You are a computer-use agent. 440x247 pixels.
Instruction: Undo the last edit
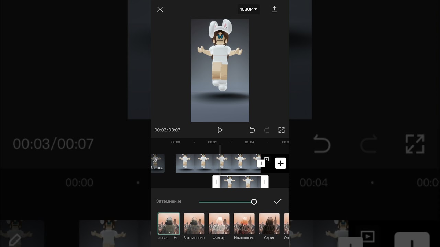pyautogui.click(x=252, y=130)
